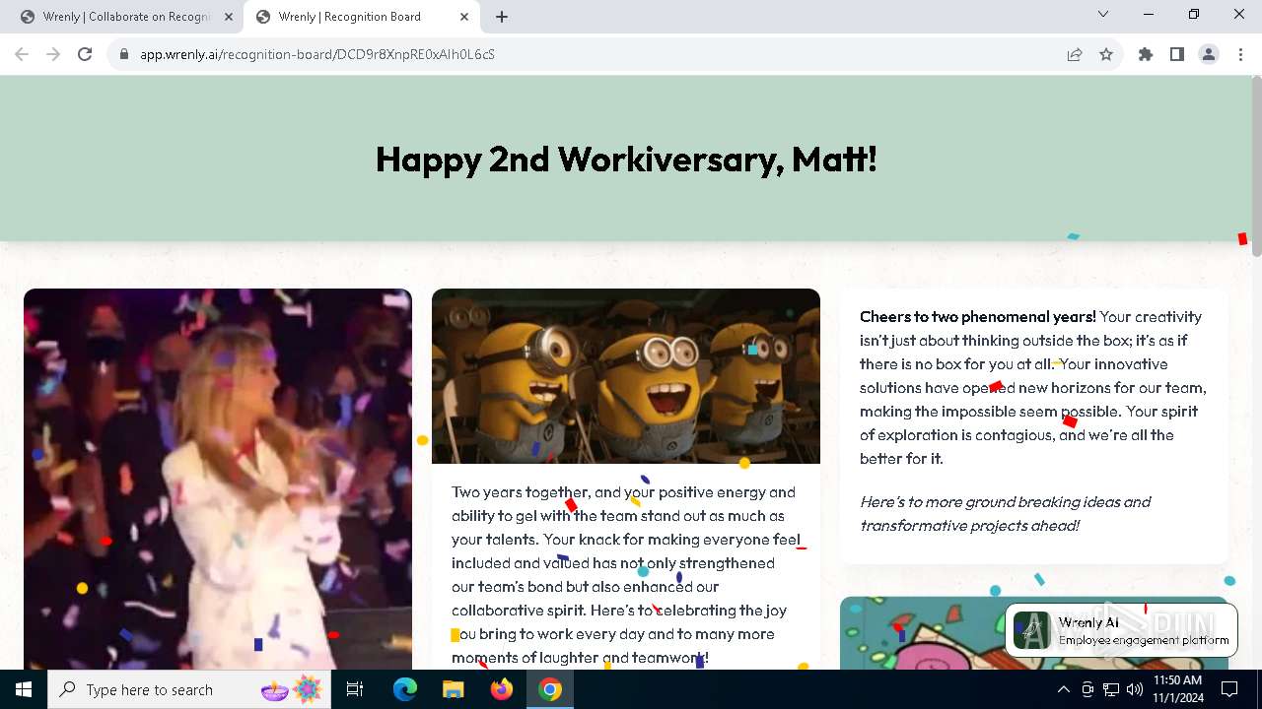Open the network tray icon

pyautogui.click(x=1111, y=689)
